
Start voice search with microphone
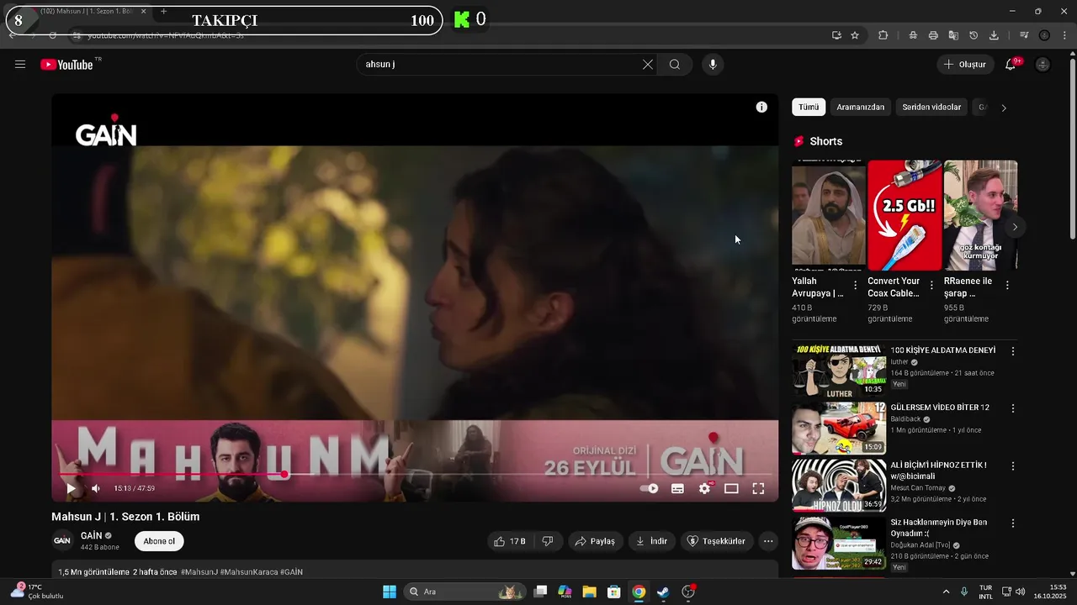pos(713,65)
